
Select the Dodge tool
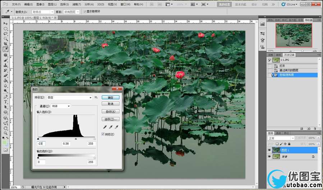pyautogui.click(x=5, y=91)
